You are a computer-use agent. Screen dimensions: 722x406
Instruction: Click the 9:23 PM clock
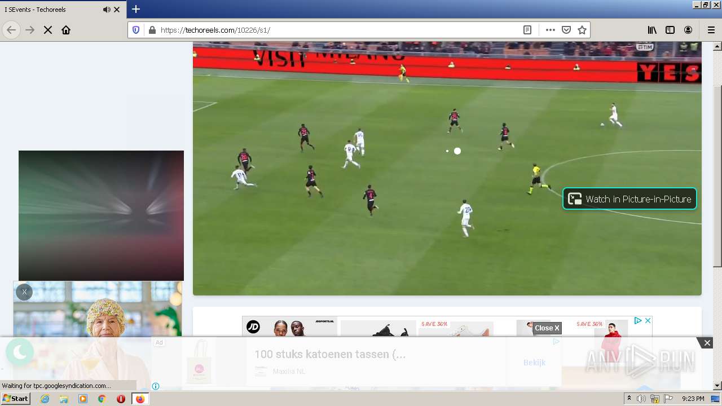pos(693,399)
